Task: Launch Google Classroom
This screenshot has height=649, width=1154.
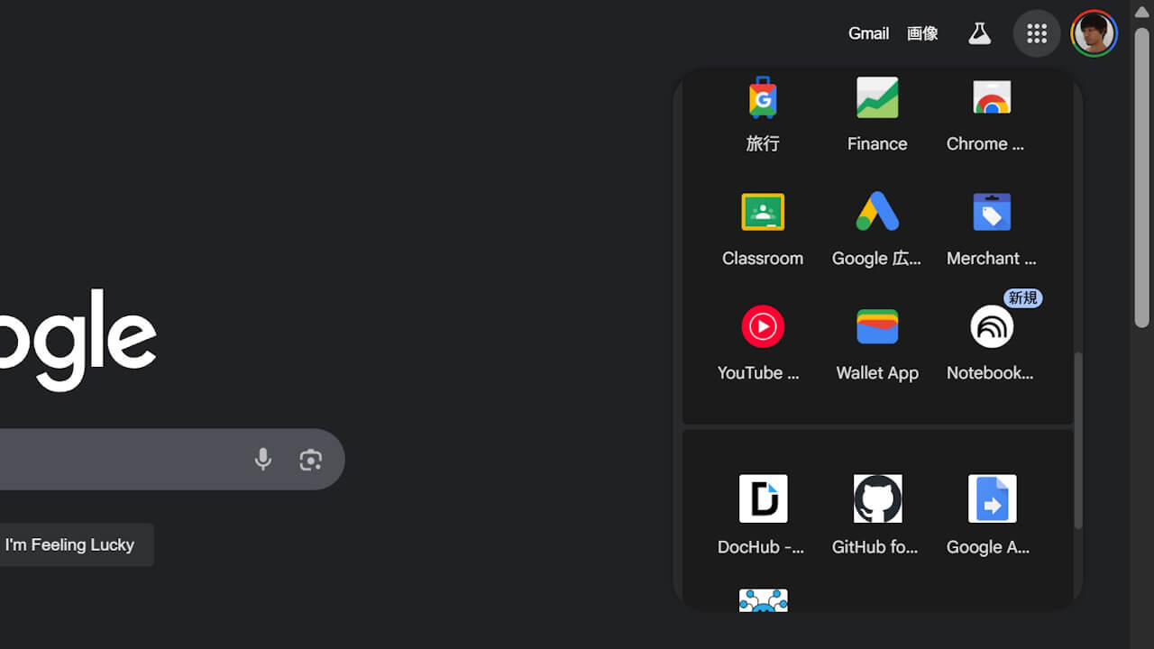Action: pos(763,212)
